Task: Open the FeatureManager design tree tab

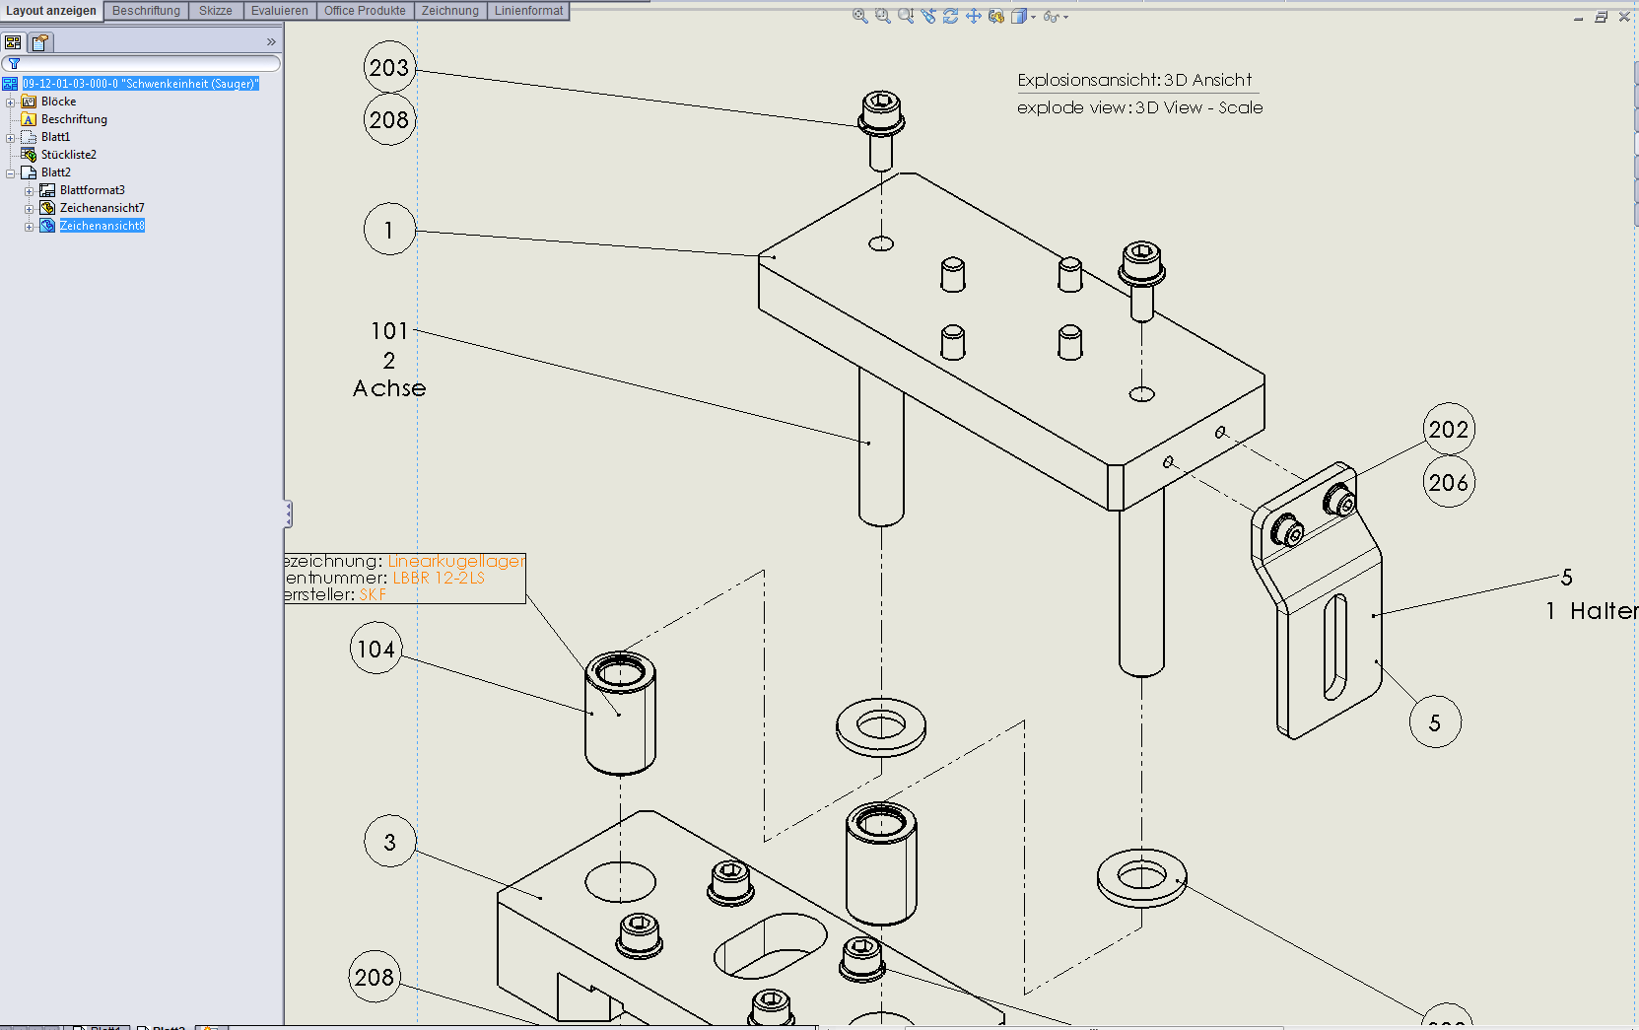Action: pyautogui.click(x=13, y=42)
